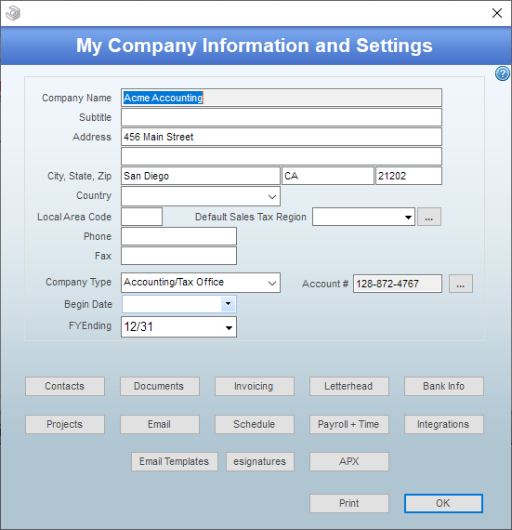Open the Invoicing settings
This screenshot has height=530, width=512.
[x=255, y=387]
